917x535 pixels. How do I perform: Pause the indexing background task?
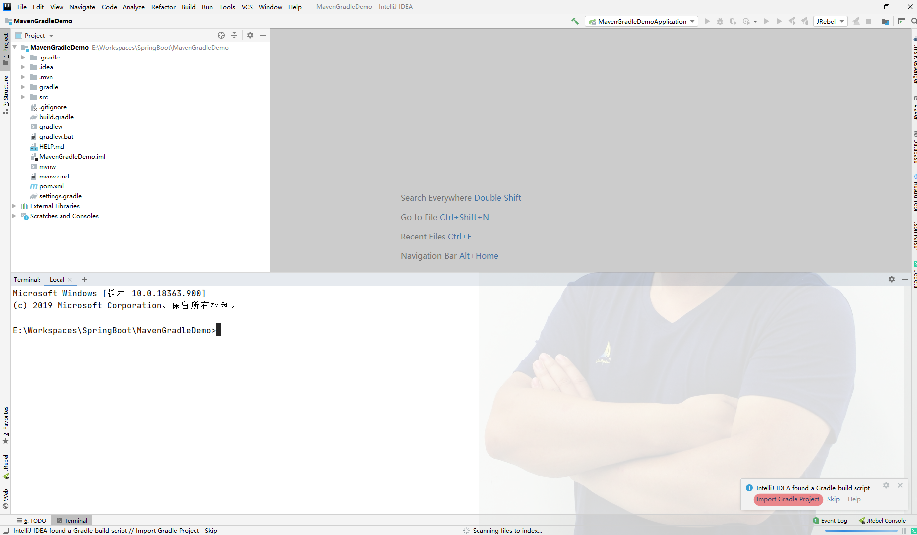coord(904,530)
